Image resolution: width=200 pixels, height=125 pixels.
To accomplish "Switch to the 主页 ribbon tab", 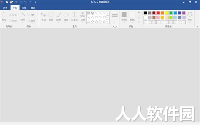I will pos(15,8).
